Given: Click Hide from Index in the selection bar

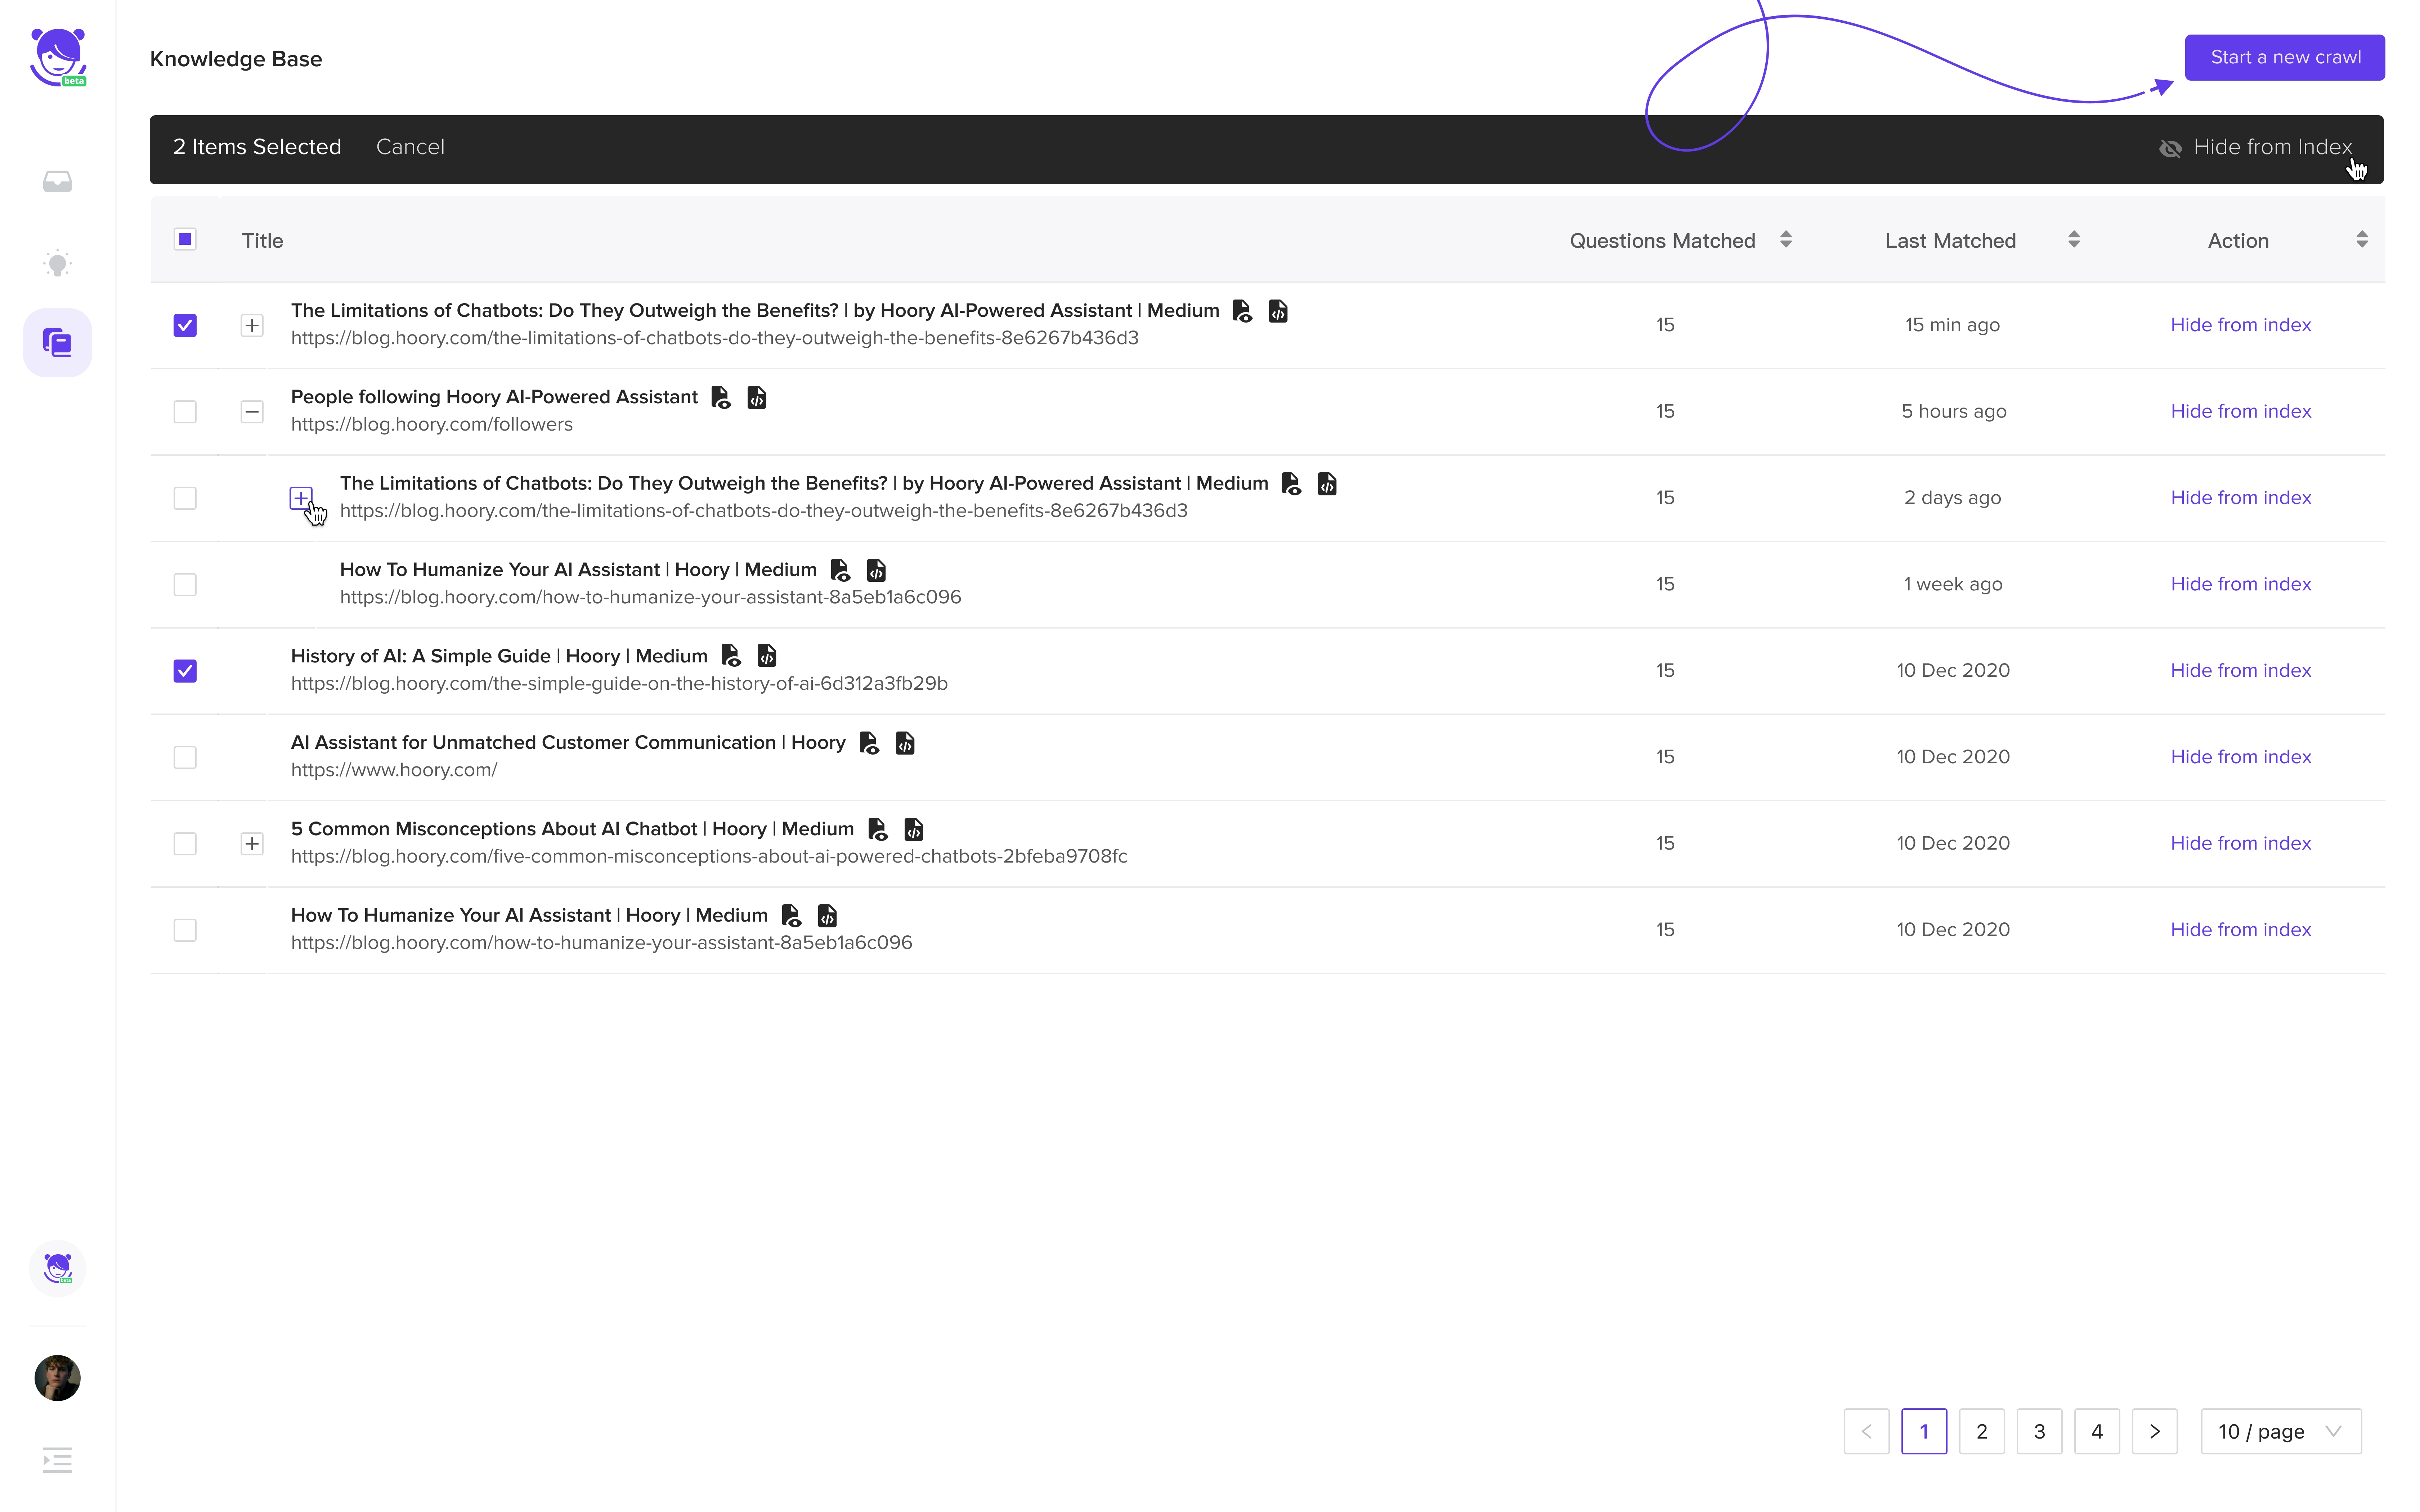Looking at the screenshot, I should pyautogui.click(x=2273, y=147).
